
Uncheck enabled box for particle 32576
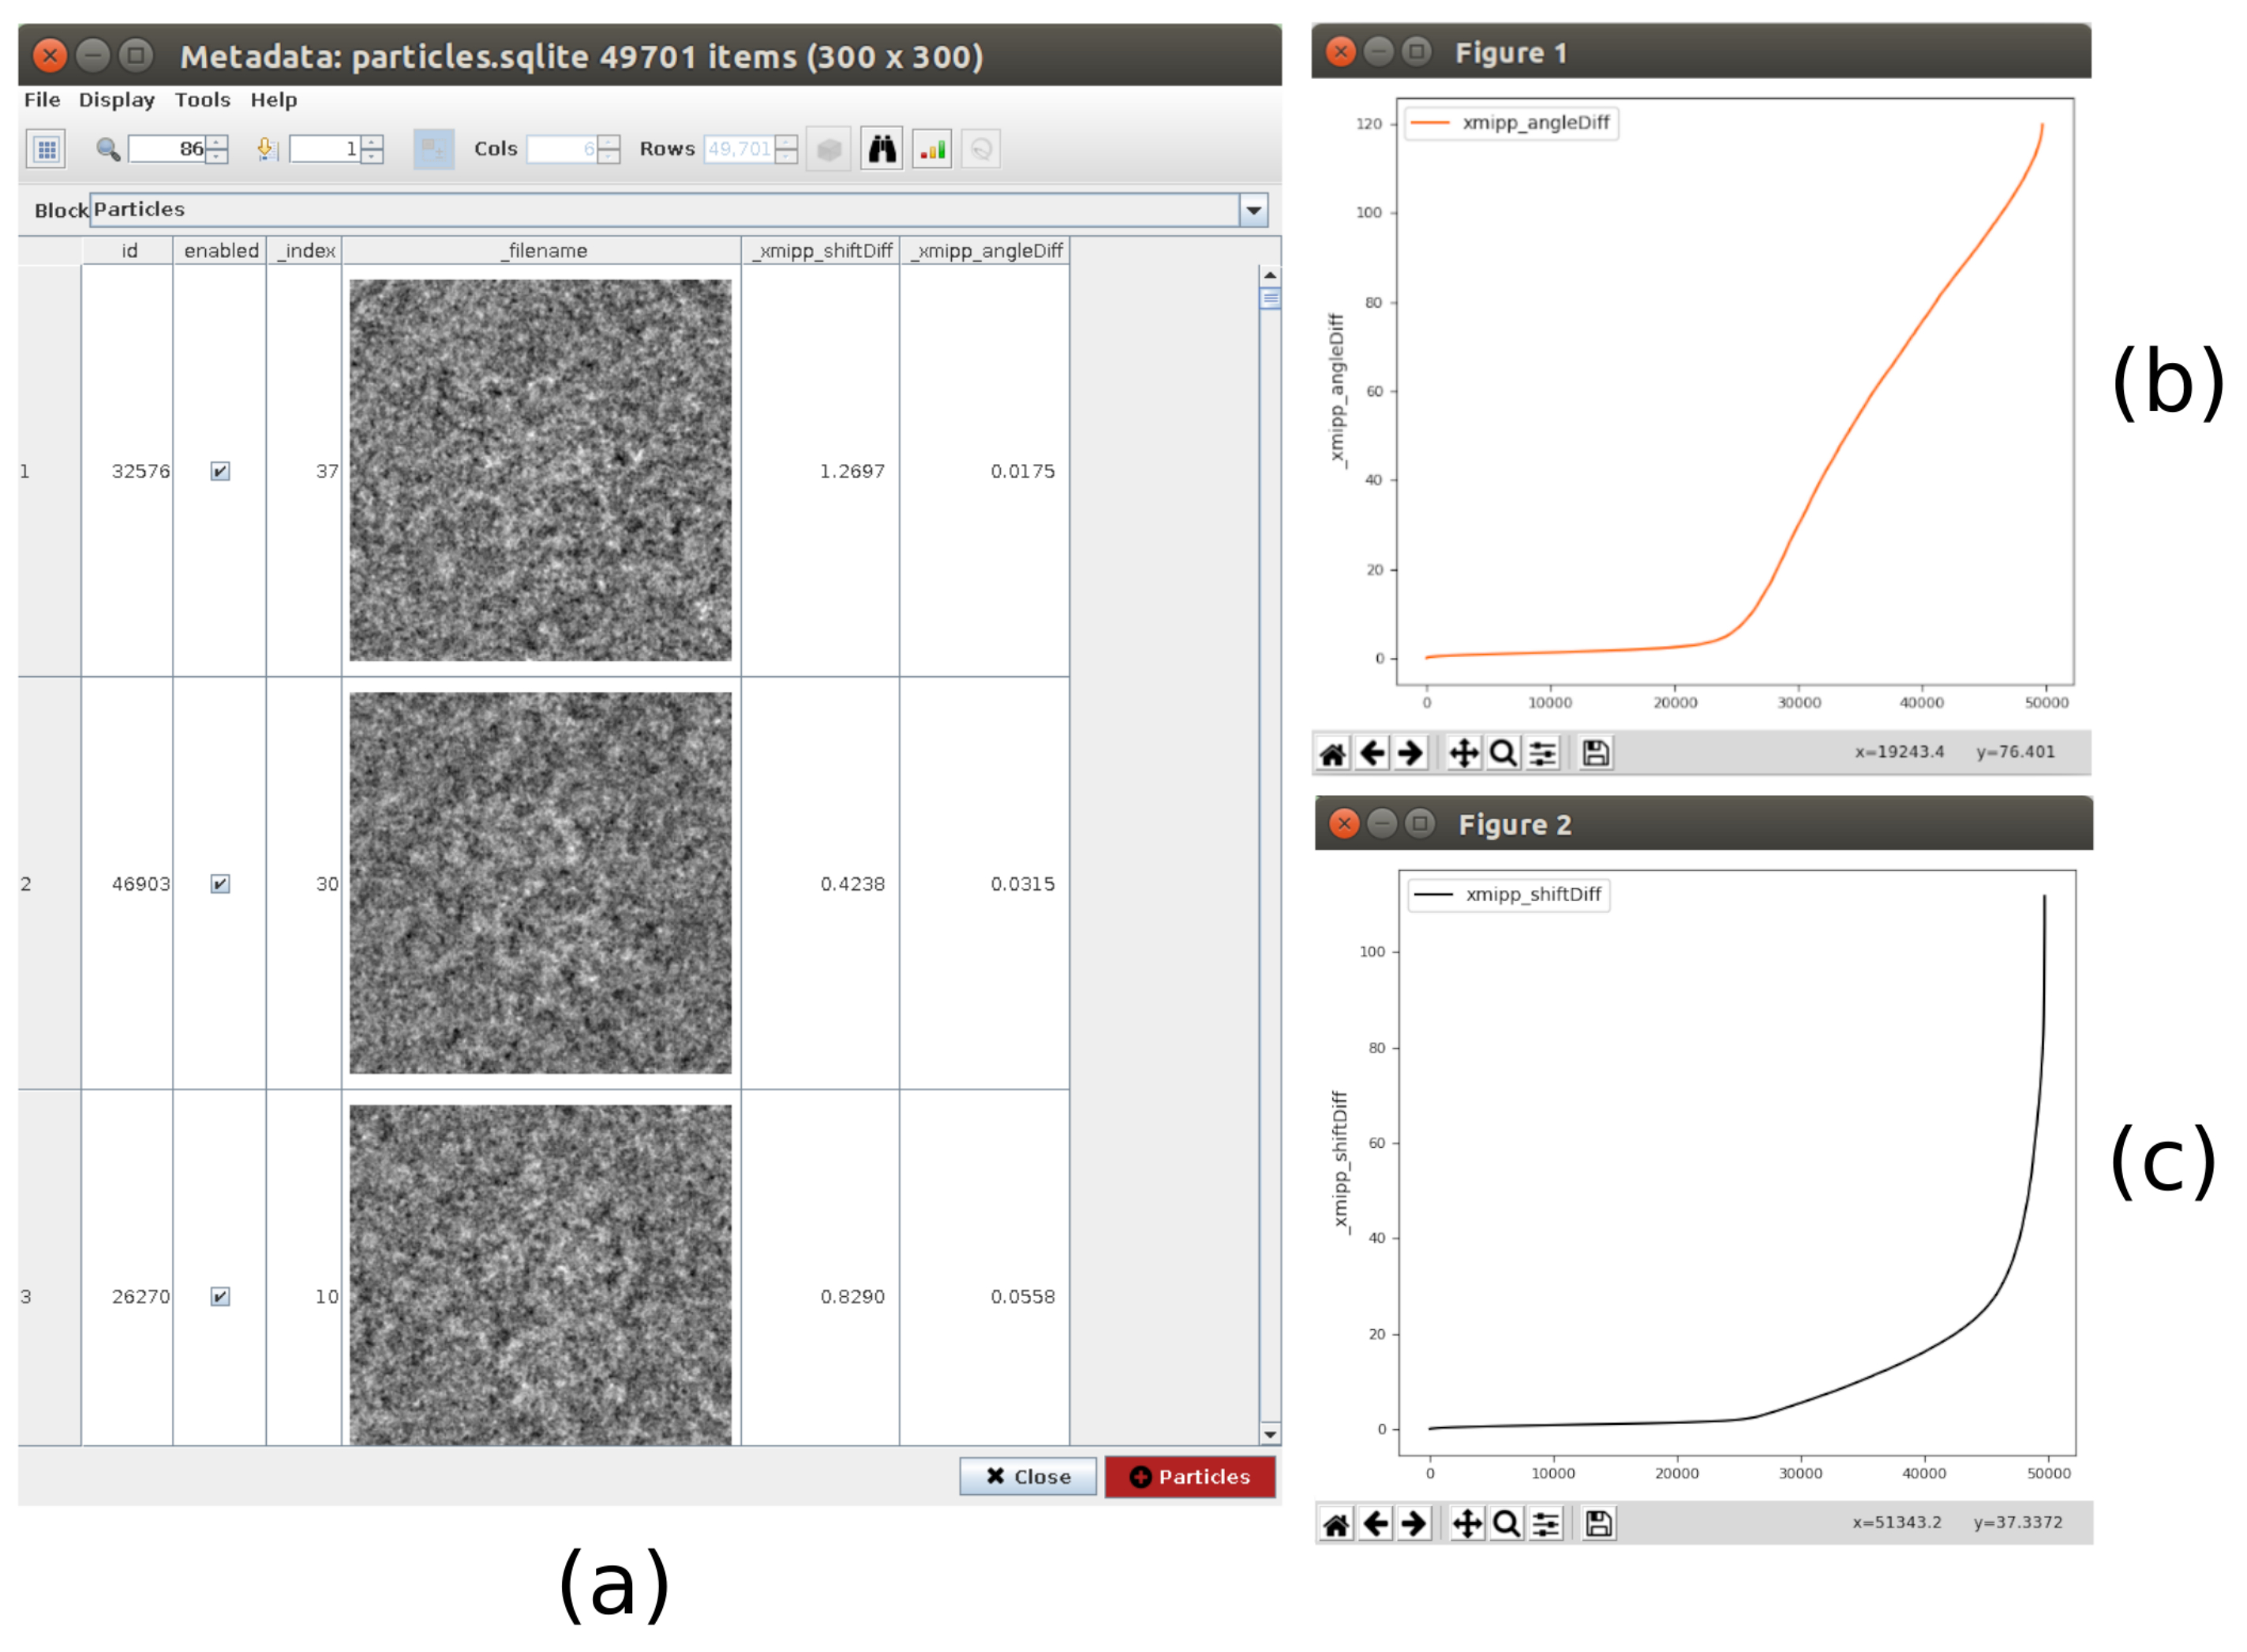pos(220,471)
